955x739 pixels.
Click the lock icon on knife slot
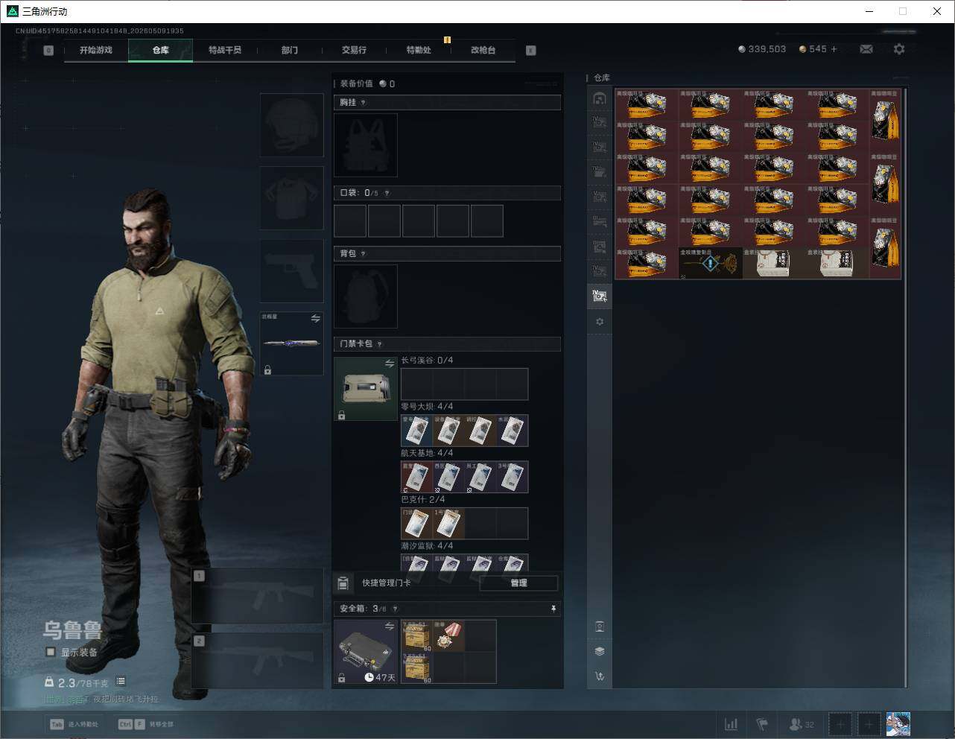pos(267,369)
